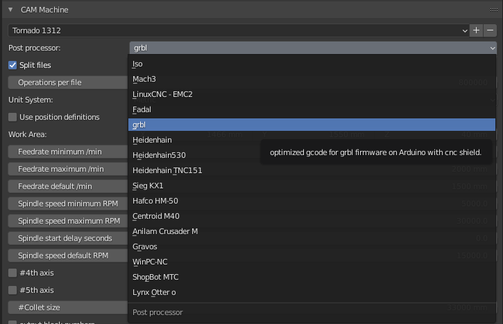The height and width of the screenshot is (324, 503).
Task: Choose LinuxCNC - EMC2 post processor
Action: point(162,94)
